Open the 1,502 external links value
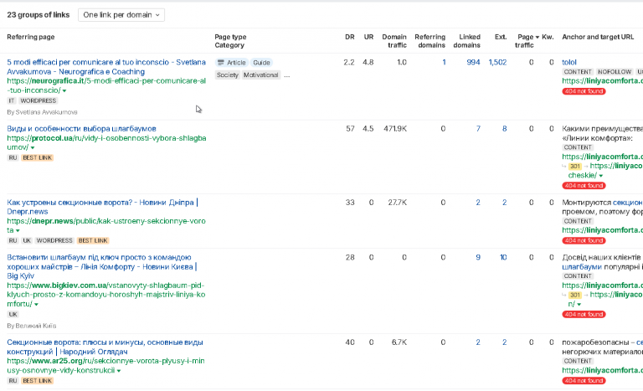643x391 pixels. (x=497, y=62)
